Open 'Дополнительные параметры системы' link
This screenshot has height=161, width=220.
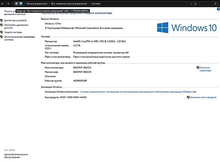(20, 38)
